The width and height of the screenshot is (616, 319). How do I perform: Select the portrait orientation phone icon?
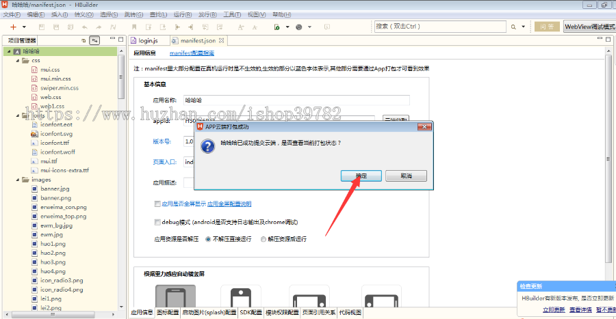click(x=176, y=296)
